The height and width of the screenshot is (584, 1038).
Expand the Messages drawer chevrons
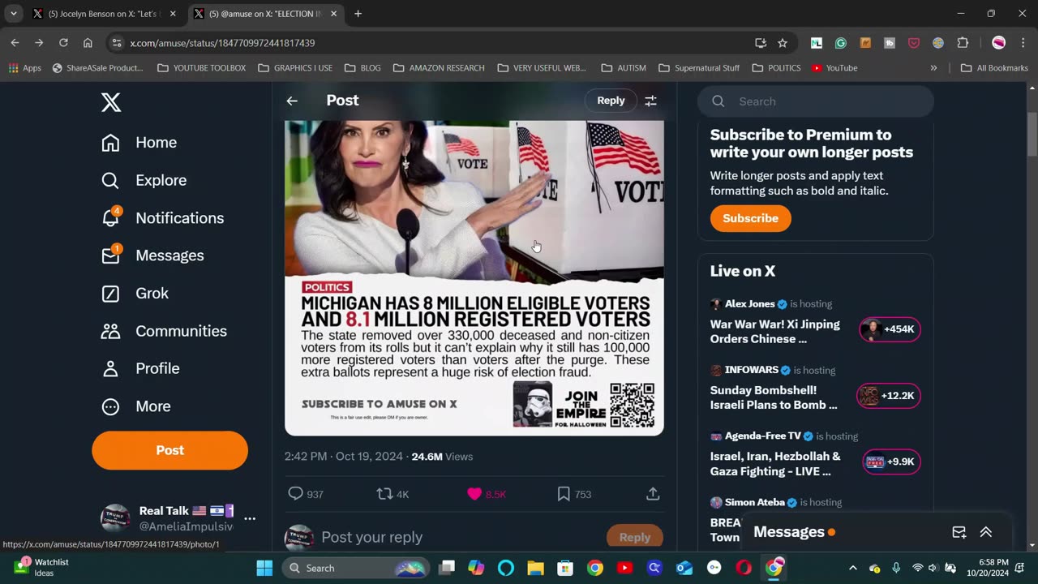point(986,532)
